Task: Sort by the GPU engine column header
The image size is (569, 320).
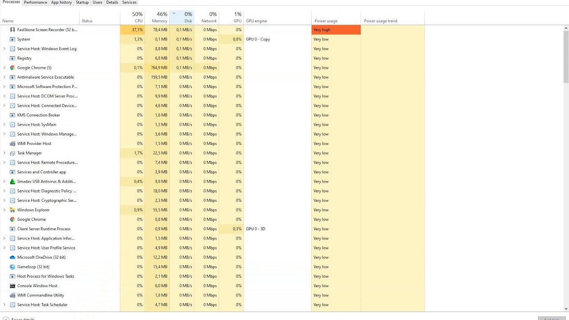Action: pyautogui.click(x=277, y=17)
